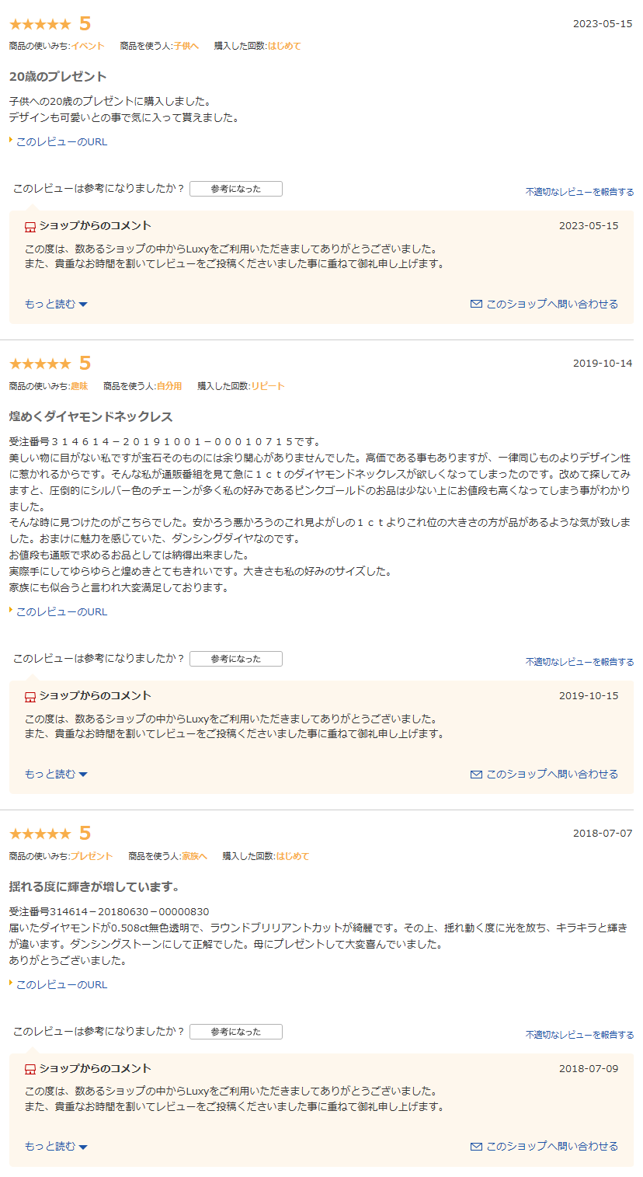This screenshot has width=643, height=1177.
Task: Click the envelope icon in 2023-05-15 shop comment
Action: click(476, 304)
